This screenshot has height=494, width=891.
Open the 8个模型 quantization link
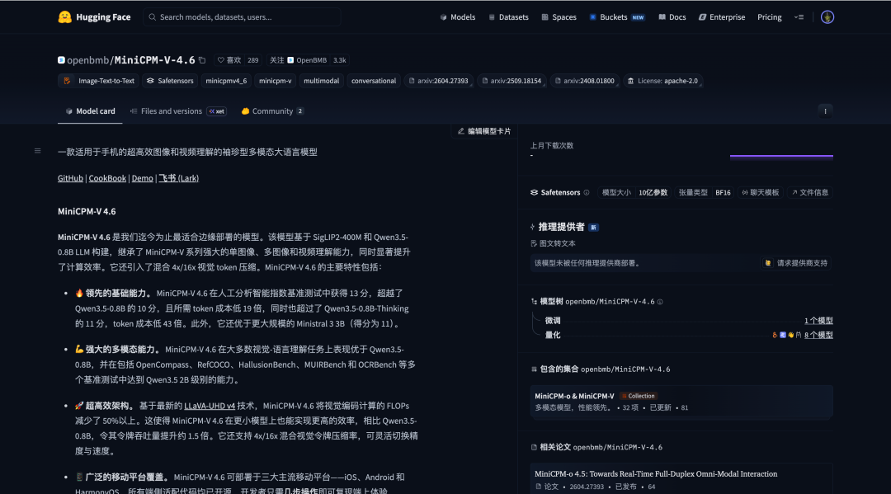click(818, 335)
